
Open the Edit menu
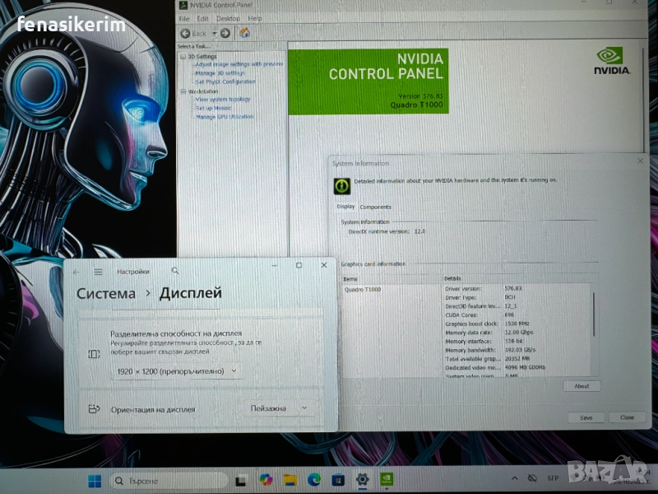pos(202,18)
